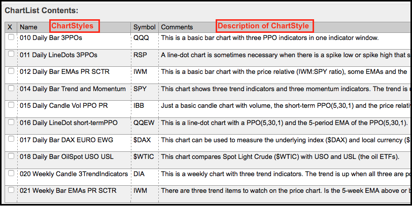This screenshot has width=412, height=206.
Task: Open the 020 Weekly Candle 3TrendIndicators chart
Action: pyautogui.click(x=74, y=174)
